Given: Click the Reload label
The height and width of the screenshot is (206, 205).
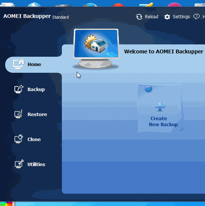Looking at the screenshot, I should [x=152, y=17].
